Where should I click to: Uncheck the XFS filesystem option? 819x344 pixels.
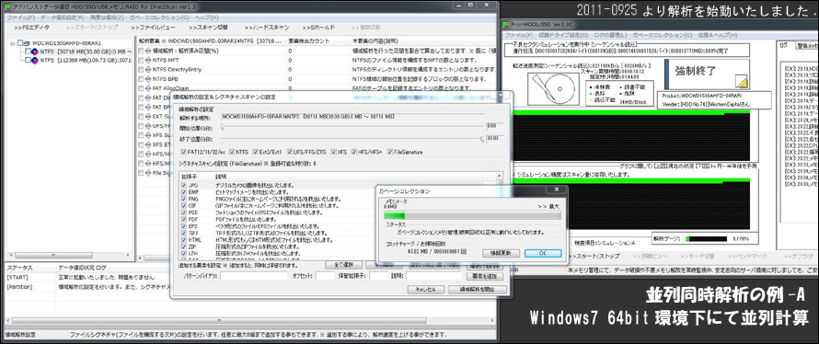click(334, 152)
